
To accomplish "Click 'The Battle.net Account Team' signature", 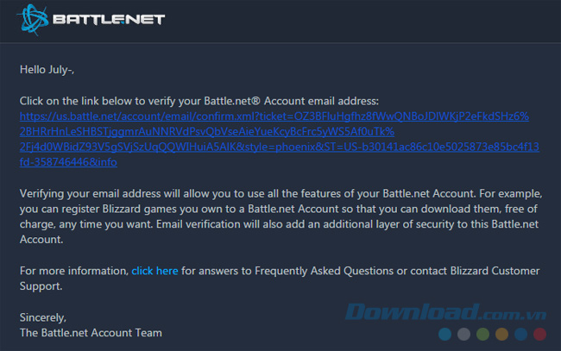I will click(91, 332).
